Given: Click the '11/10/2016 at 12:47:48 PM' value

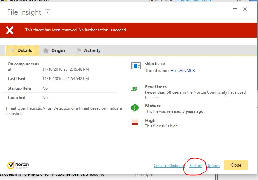Looking at the screenshot, I should pyautogui.click(x=66, y=79).
